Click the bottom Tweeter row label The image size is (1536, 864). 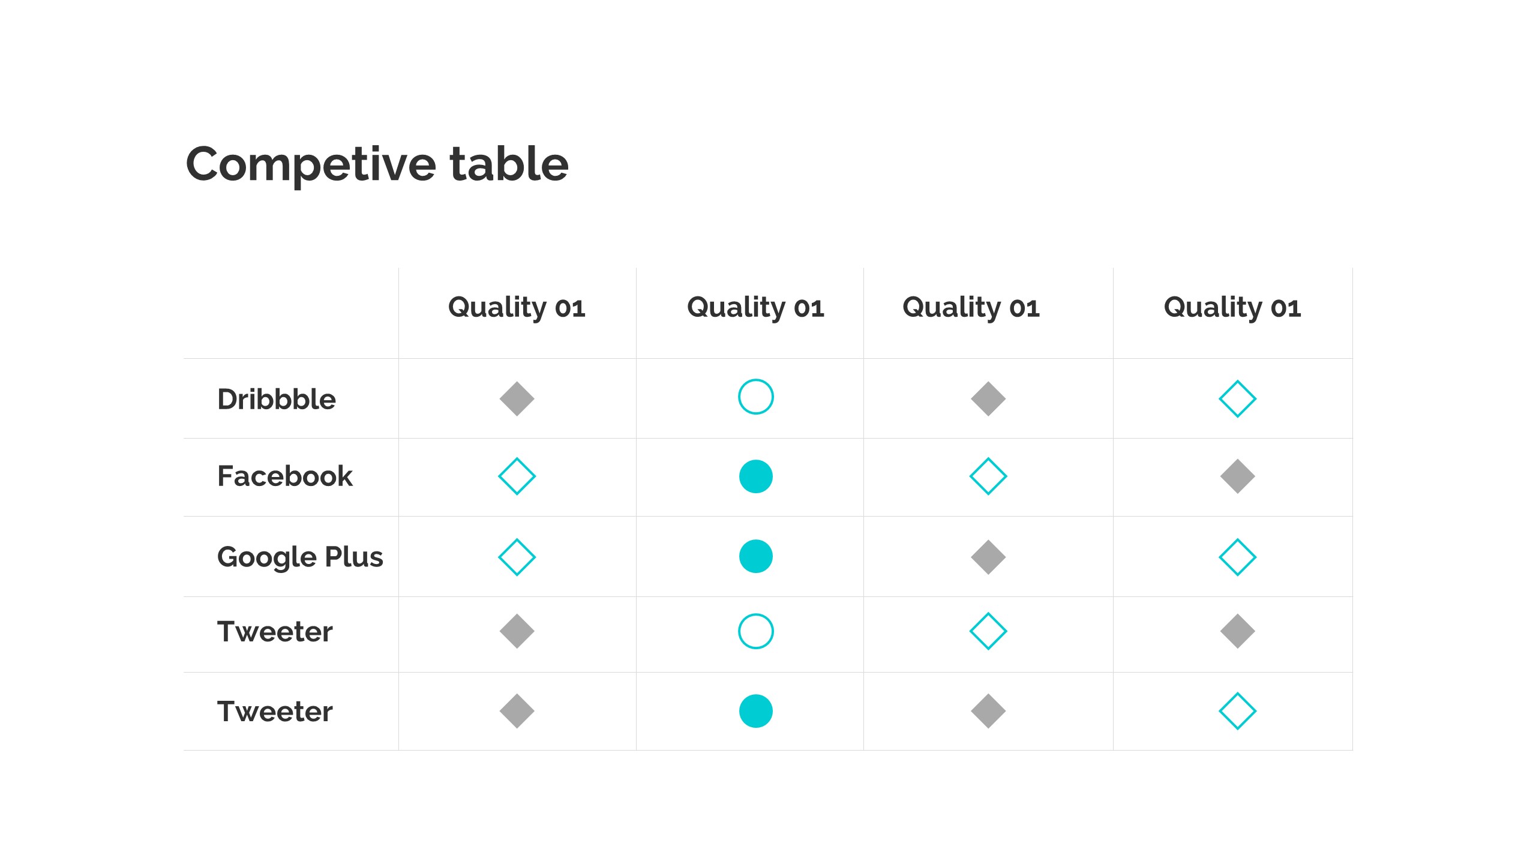(275, 712)
